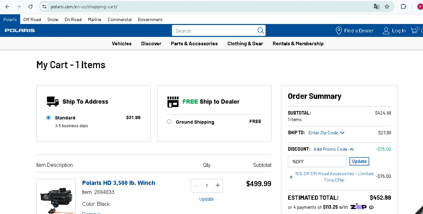Image resolution: width=423 pixels, height=214 pixels.
Task: Bookmark this page with the star icon
Action: (x=387, y=6)
